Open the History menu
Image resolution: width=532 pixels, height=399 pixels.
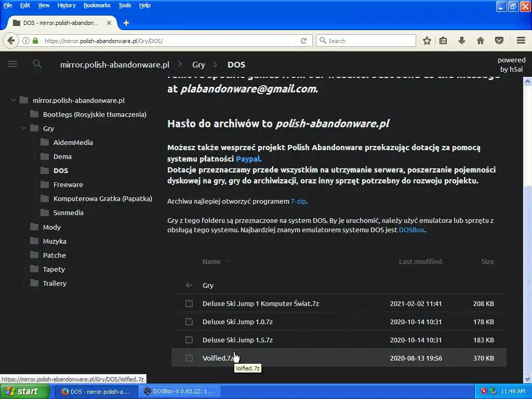tap(66, 5)
